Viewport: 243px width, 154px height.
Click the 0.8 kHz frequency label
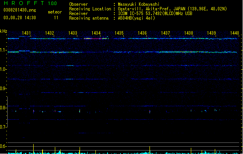click(x=3, y=108)
